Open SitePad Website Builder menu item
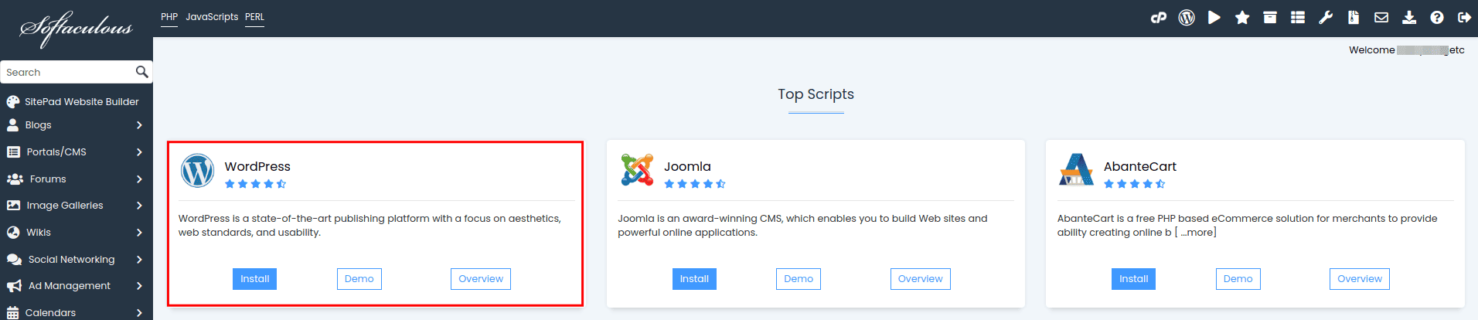Viewport: 1478px width, 320px height. (x=82, y=101)
